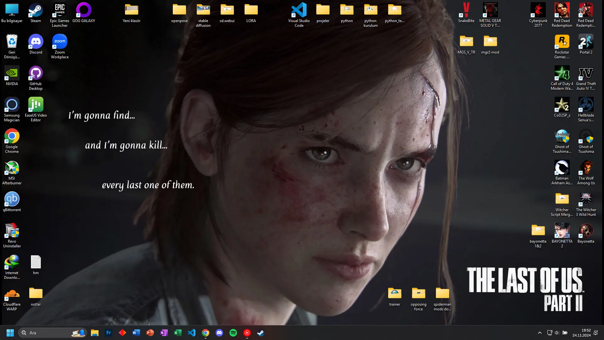Open Word from the taskbar

(x=136, y=333)
